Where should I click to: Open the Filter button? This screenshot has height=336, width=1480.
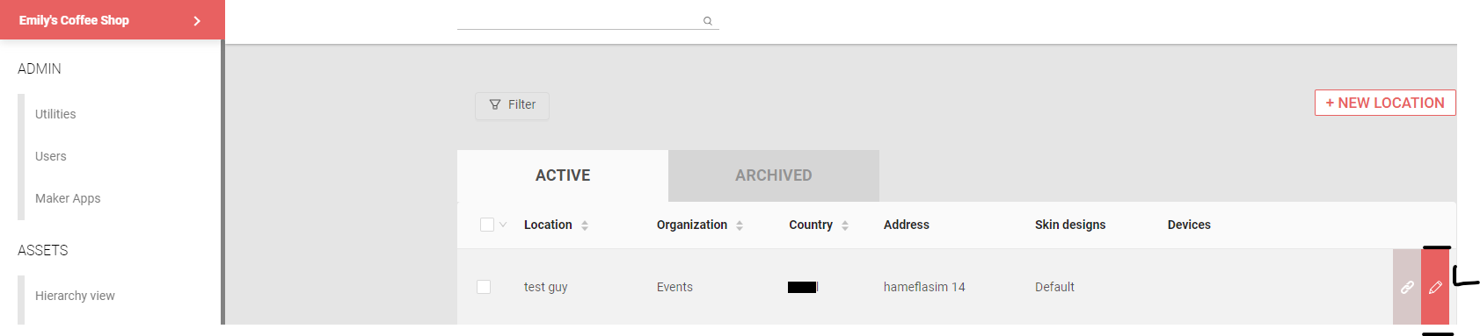(x=512, y=105)
